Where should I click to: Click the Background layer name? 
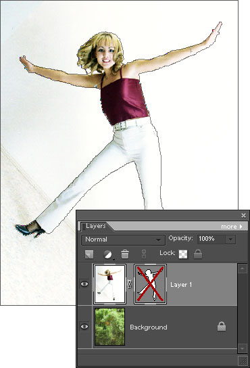point(149,327)
